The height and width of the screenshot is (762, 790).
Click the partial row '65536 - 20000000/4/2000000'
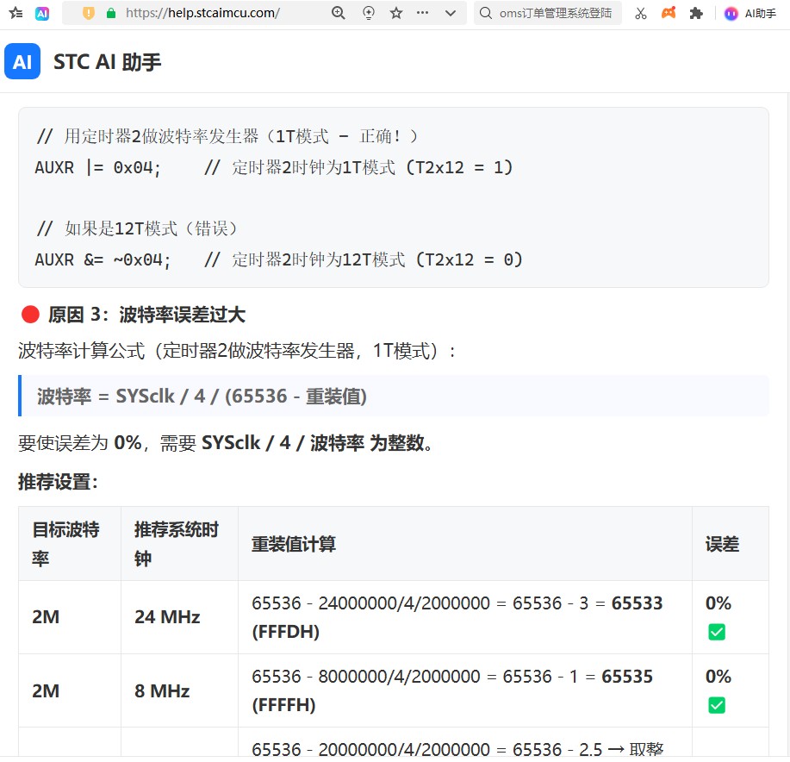coord(457,749)
